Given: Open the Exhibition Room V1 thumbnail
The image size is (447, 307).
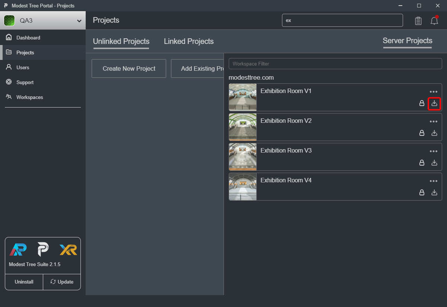Looking at the screenshot, I should [242, 97].
